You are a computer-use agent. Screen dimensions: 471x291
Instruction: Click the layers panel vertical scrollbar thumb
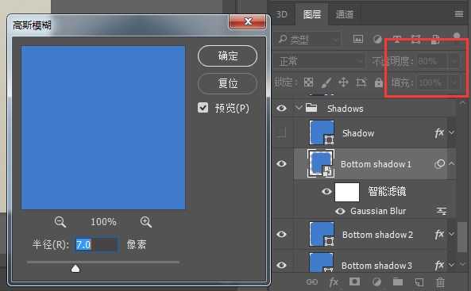(x=462, y=237)
